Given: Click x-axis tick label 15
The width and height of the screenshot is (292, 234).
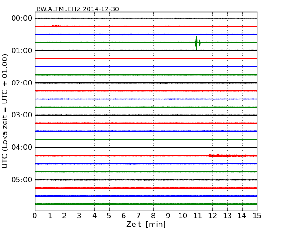Looking at the screenshot, I should (257, 216).
